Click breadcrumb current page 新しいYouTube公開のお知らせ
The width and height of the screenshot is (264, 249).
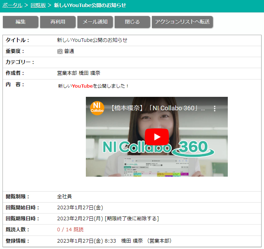click(x=90, y=5)
